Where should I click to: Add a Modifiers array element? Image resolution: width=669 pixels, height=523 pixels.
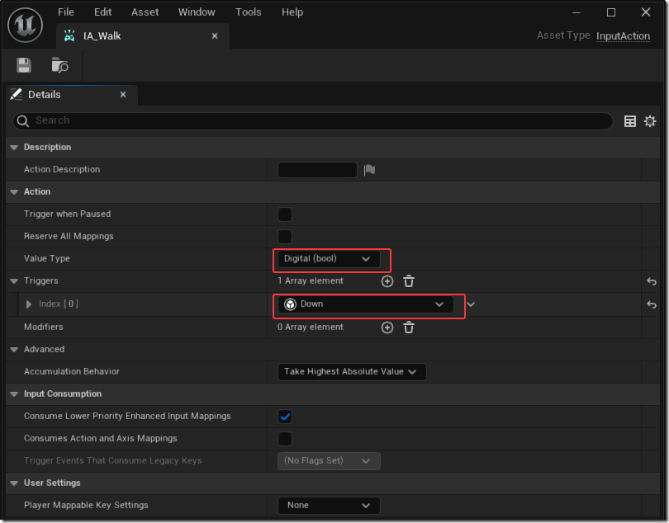click(387, 327)
